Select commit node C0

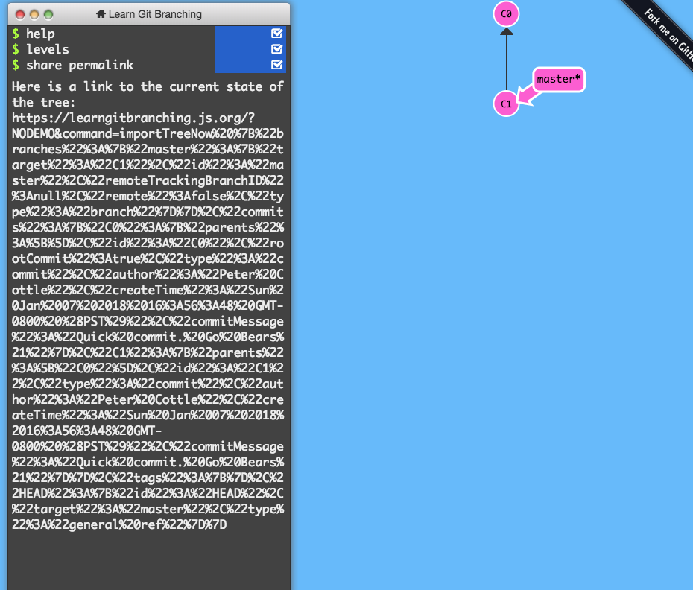point(506,13)
